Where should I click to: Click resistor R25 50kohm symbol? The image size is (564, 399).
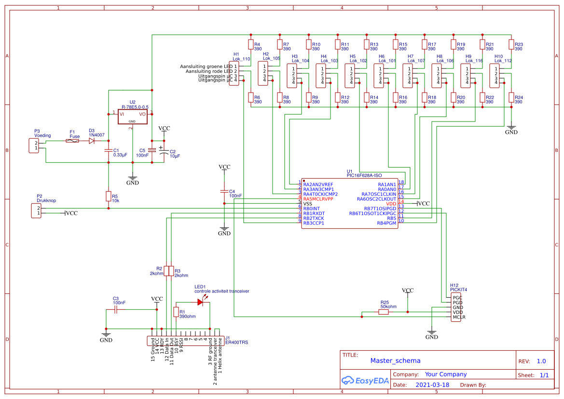384,313
